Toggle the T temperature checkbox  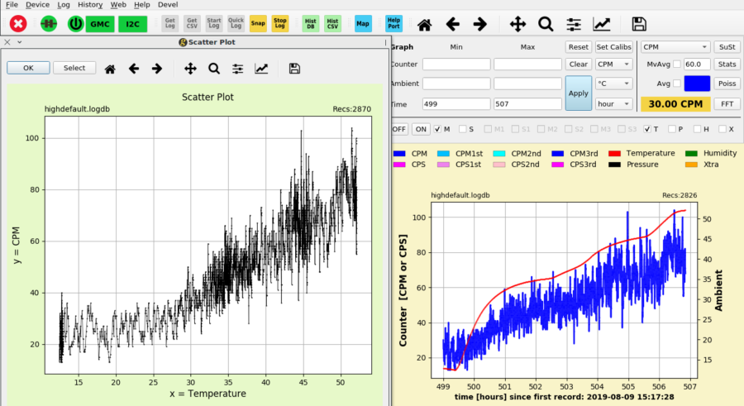point(647,129)
